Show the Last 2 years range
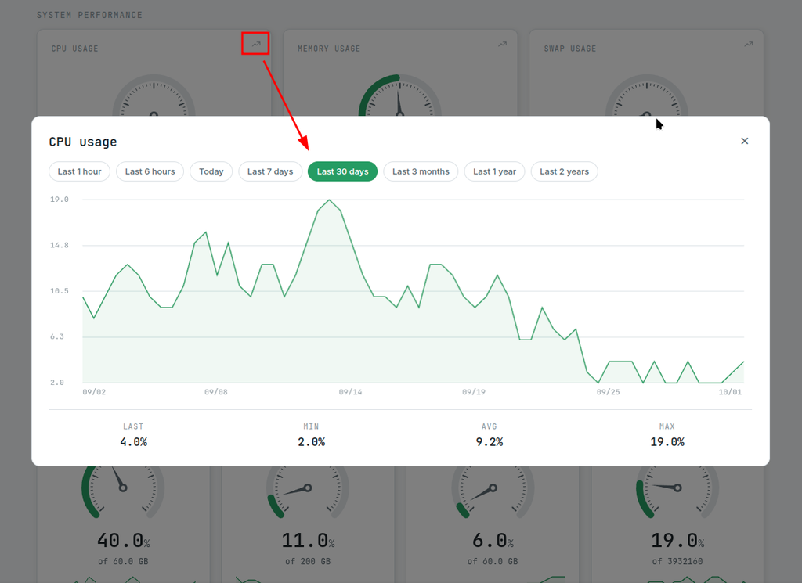Screen dimensions: 802x583 (564, 171)
